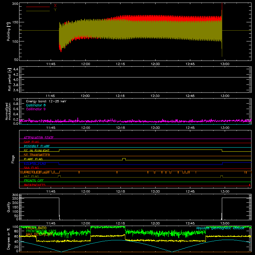The image size is (255, 255).
Task: Click '4.0' on the Roll period axis
Action: [16, 80]
